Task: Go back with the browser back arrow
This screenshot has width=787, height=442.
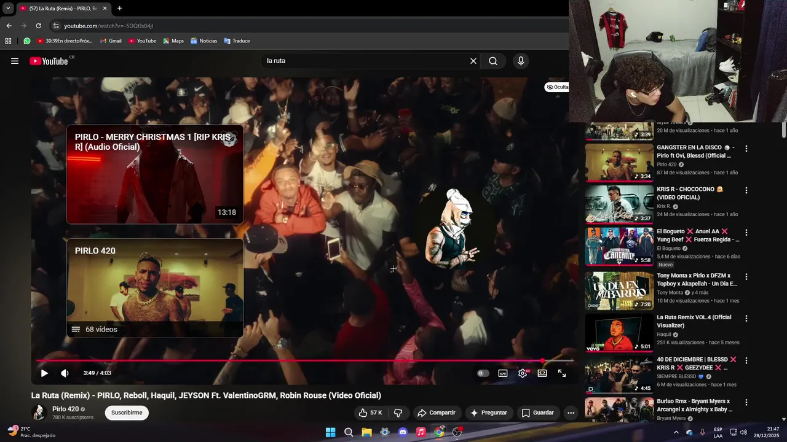Action: pyautogui.click(x=9, y=26)
